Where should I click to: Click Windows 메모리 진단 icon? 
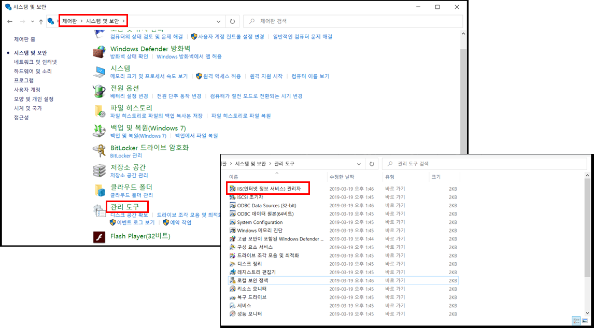[233, 230]
